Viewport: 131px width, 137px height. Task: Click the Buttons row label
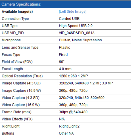click(x=8, y=134)
